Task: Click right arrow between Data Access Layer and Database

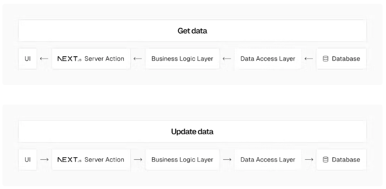Action: [309, 160]
